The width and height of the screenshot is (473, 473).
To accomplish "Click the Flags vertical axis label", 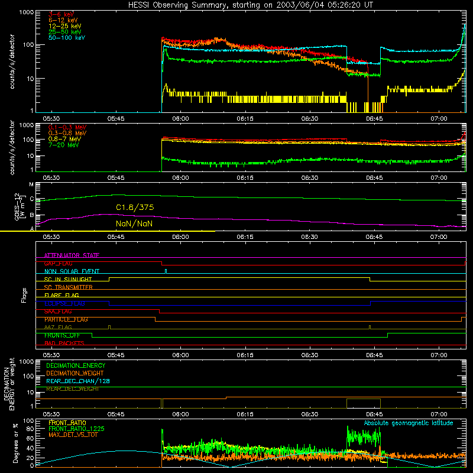I will (x=24, y=295).
